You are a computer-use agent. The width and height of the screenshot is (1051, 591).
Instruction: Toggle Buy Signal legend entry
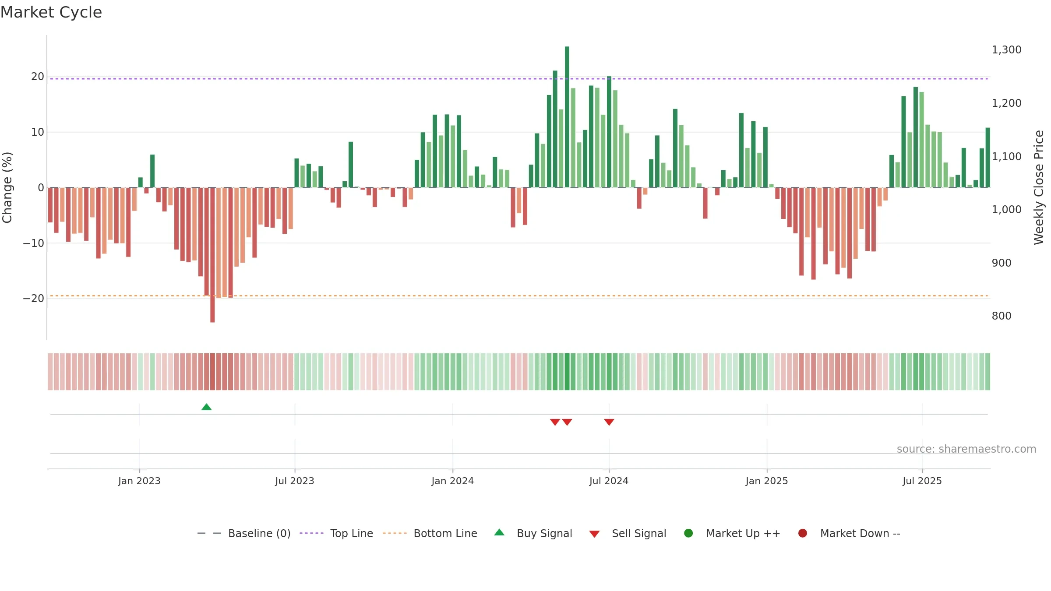(533, 533)
